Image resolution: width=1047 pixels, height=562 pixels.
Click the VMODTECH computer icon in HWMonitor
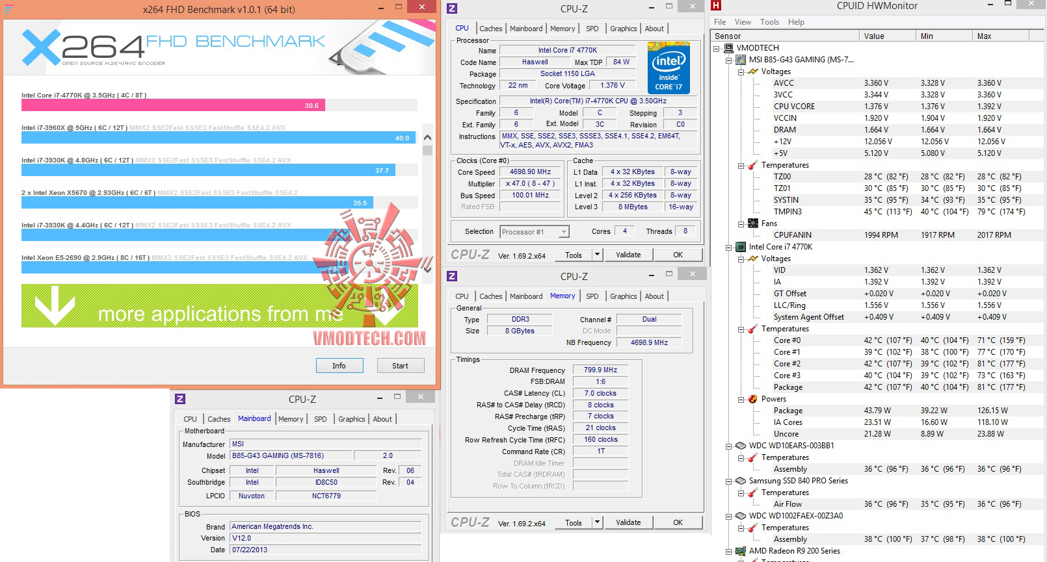[x=728, y=48]
